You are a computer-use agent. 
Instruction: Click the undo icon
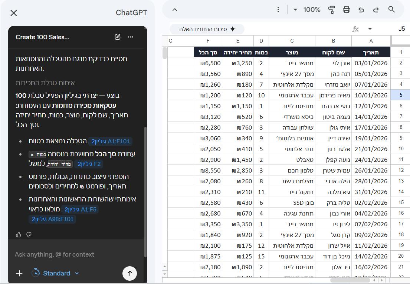coord(361,10)
